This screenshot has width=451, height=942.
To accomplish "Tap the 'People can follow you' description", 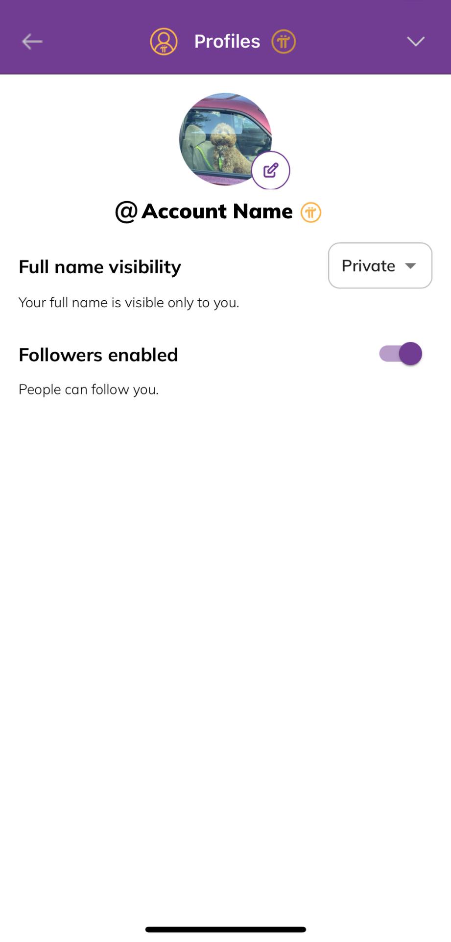I will (x=89, y=390).
